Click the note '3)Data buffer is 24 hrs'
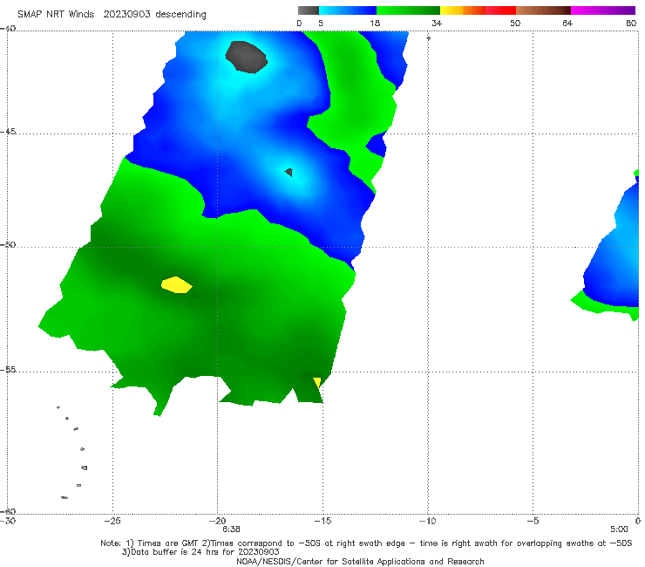645x567 pixels. pos(200,552)
